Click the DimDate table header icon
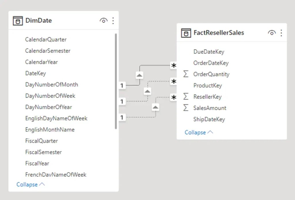The image size is (295, 200). [x=17, y=20]
